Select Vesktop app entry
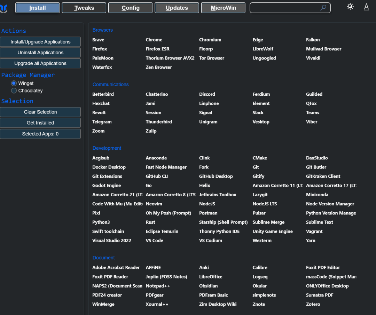 tap(261, 122)
